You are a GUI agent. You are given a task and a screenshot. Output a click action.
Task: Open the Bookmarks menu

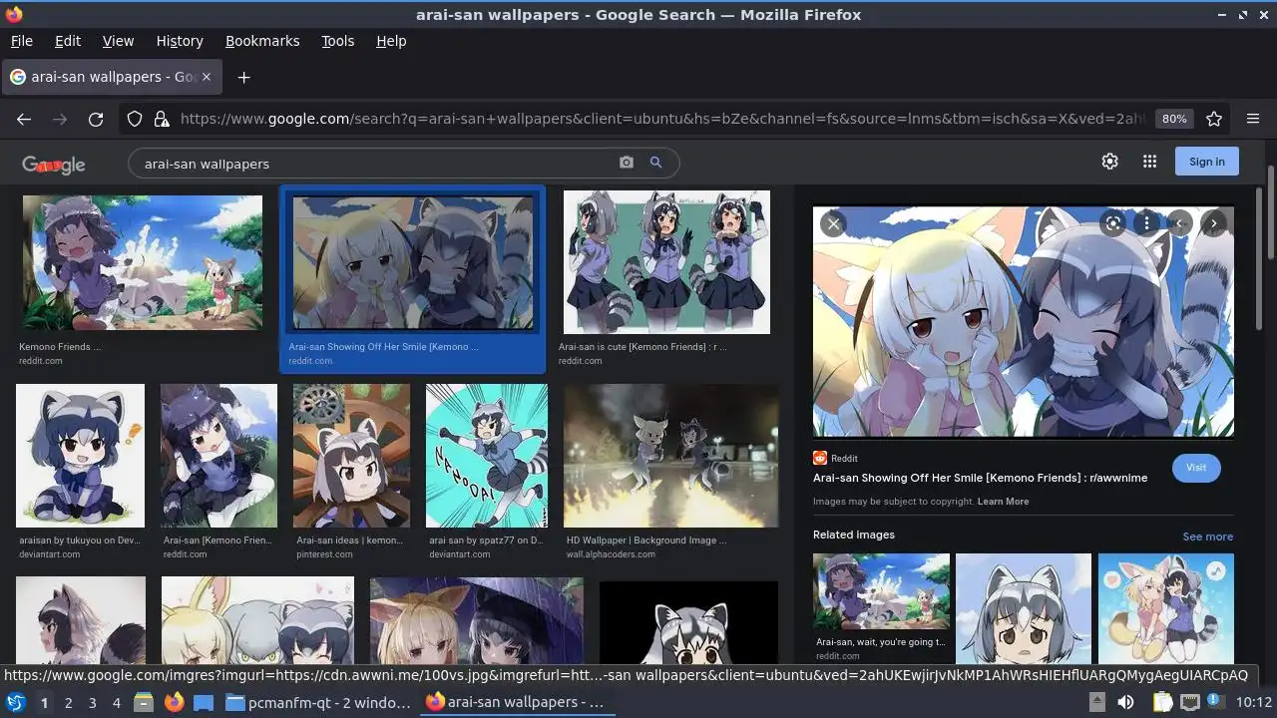tap(262, 41)
